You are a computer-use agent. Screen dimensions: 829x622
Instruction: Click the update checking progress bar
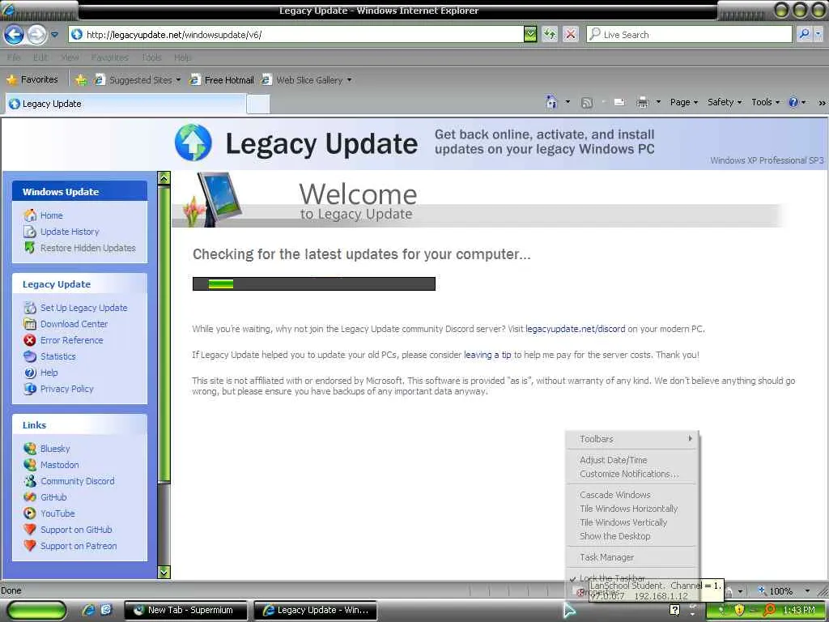point(313,283)
